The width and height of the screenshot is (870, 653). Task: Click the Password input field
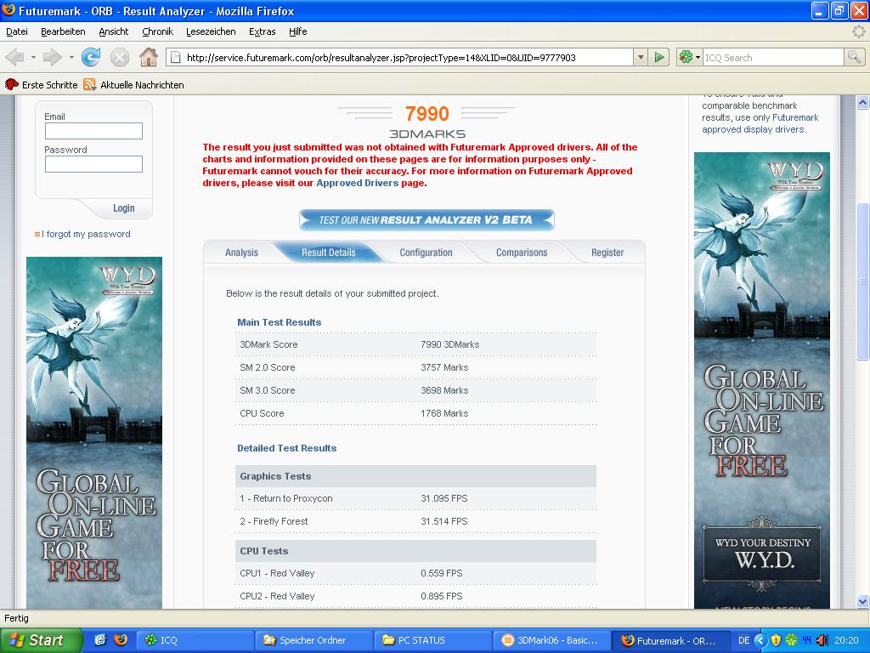(93, 164)
